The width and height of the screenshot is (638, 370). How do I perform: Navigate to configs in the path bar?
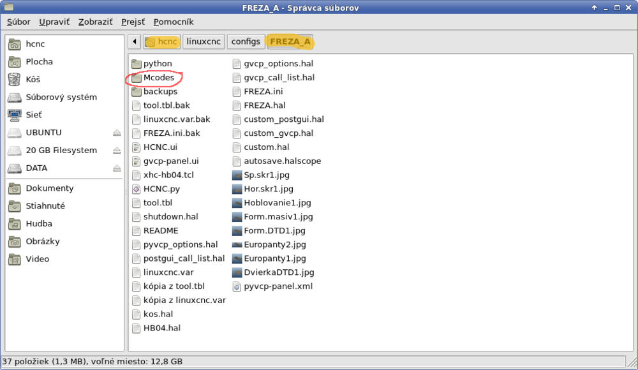(246, 41)
